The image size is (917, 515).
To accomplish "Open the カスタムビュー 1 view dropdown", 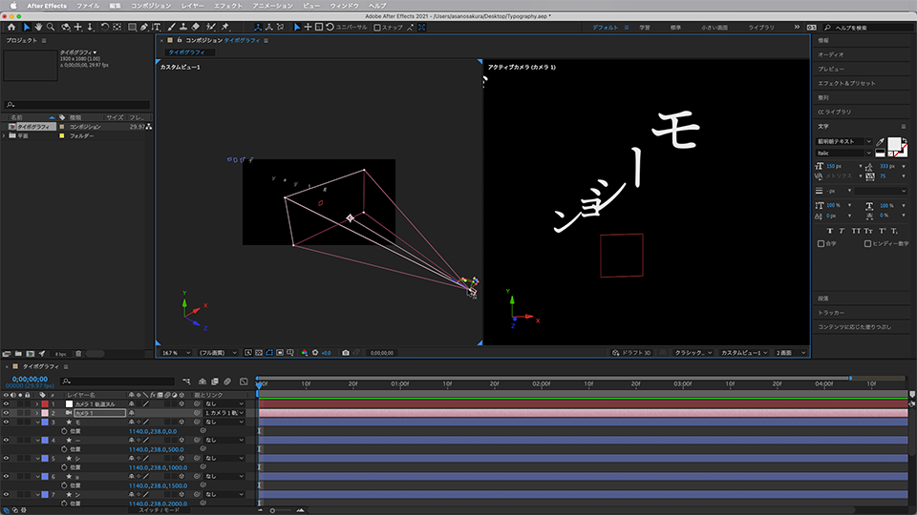I will tap(745, 352).
